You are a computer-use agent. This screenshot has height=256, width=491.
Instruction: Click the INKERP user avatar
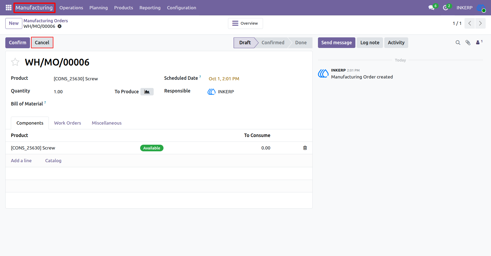481,8
